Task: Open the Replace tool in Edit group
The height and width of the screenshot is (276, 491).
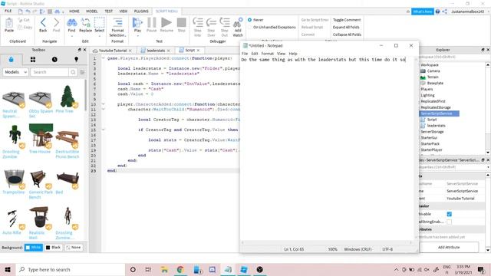Action: [x=85, y=25]
